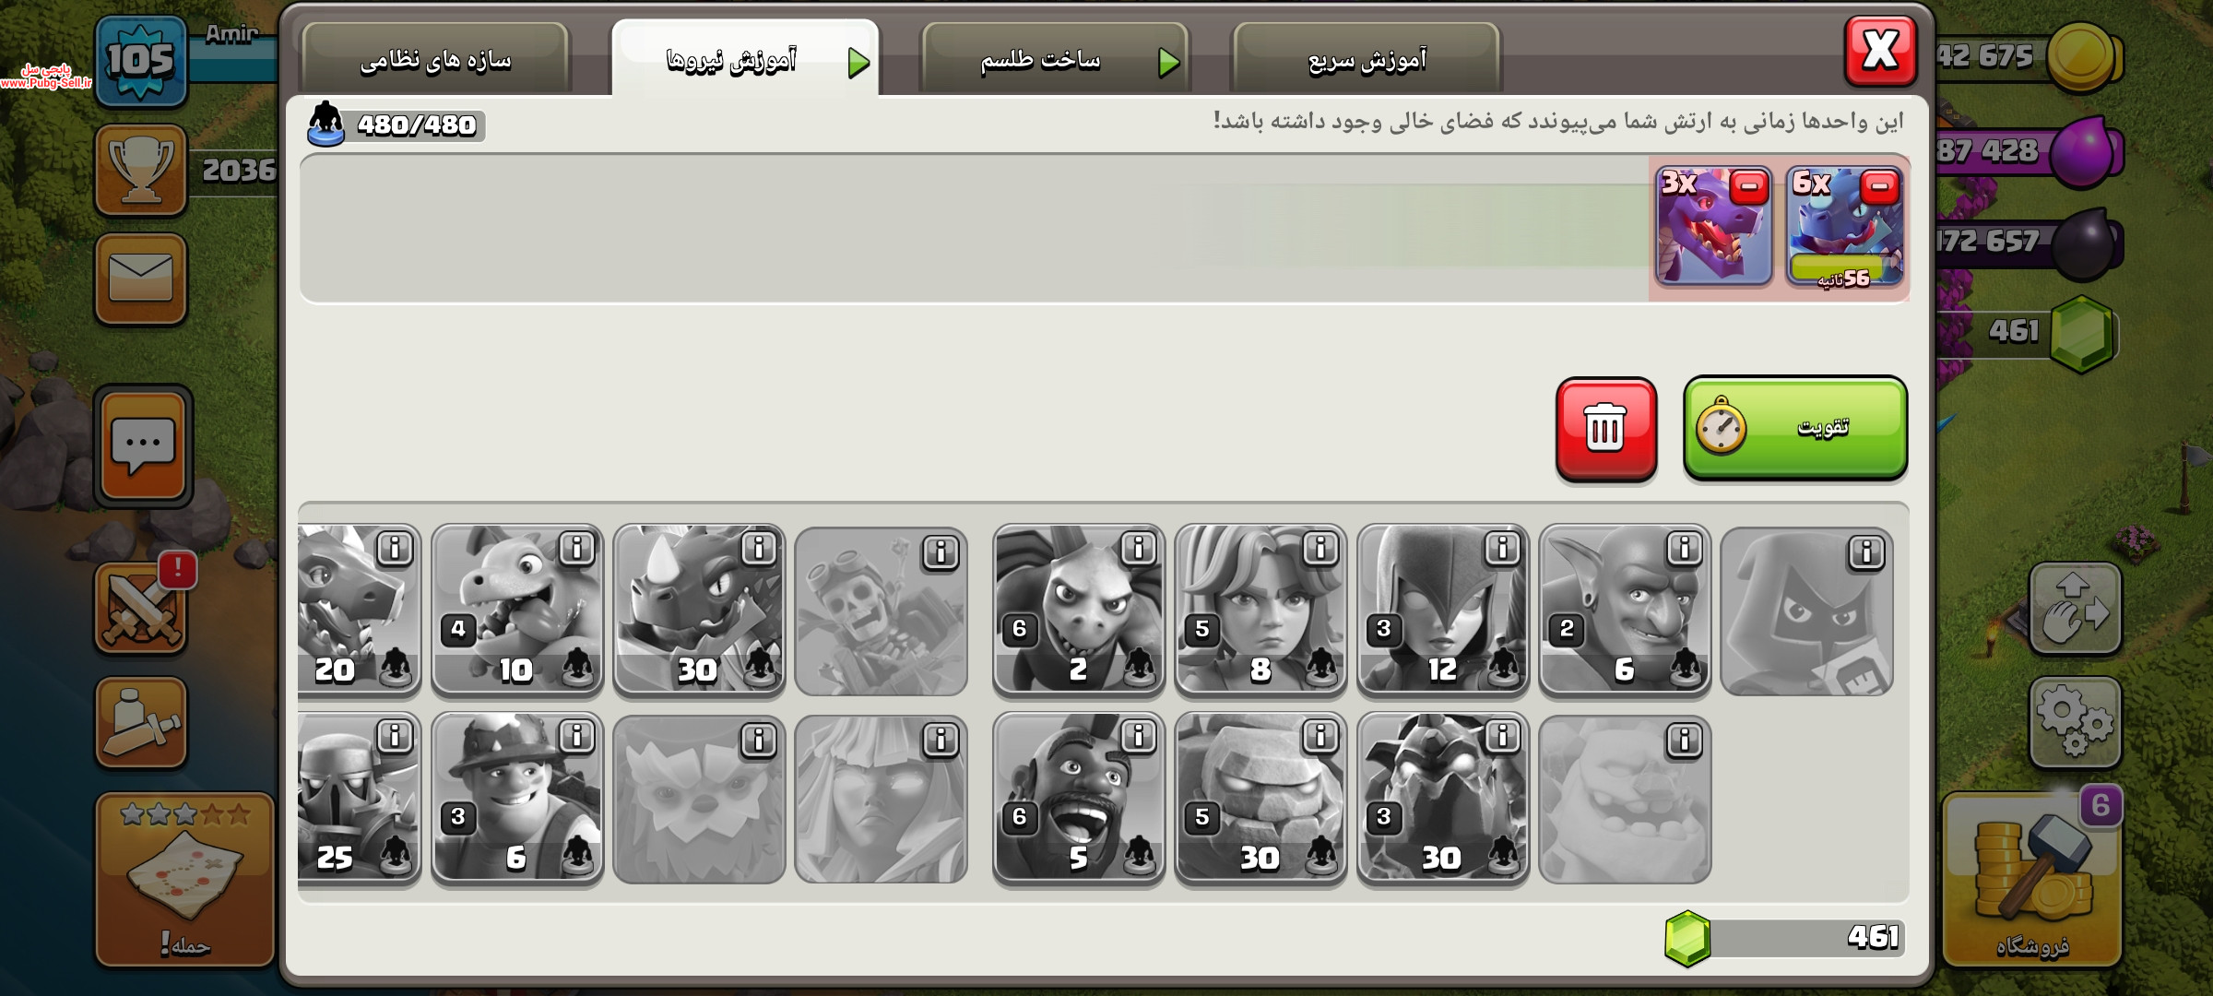Open the chat speech bubble icon
Image resolution: width=2213 pixels, height=996 pixels.
pyautogui.click(x=142, y=446)
